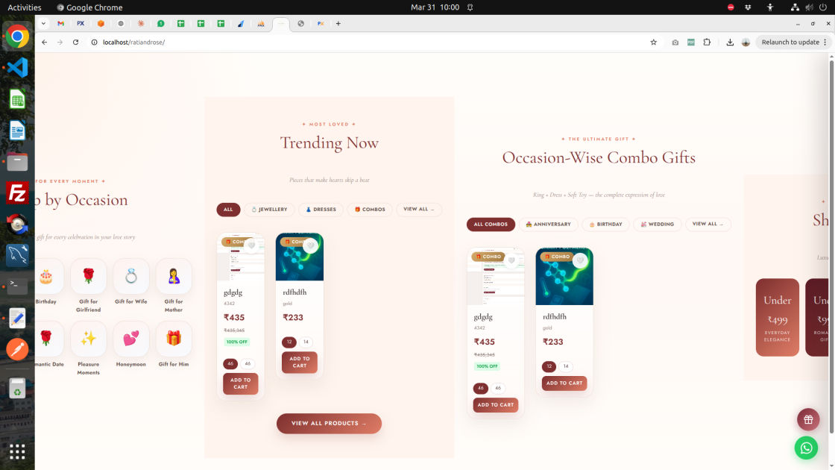Add Combo Gifts rdfhdfh to cart

pyautogui.click(x=564, y=383)
